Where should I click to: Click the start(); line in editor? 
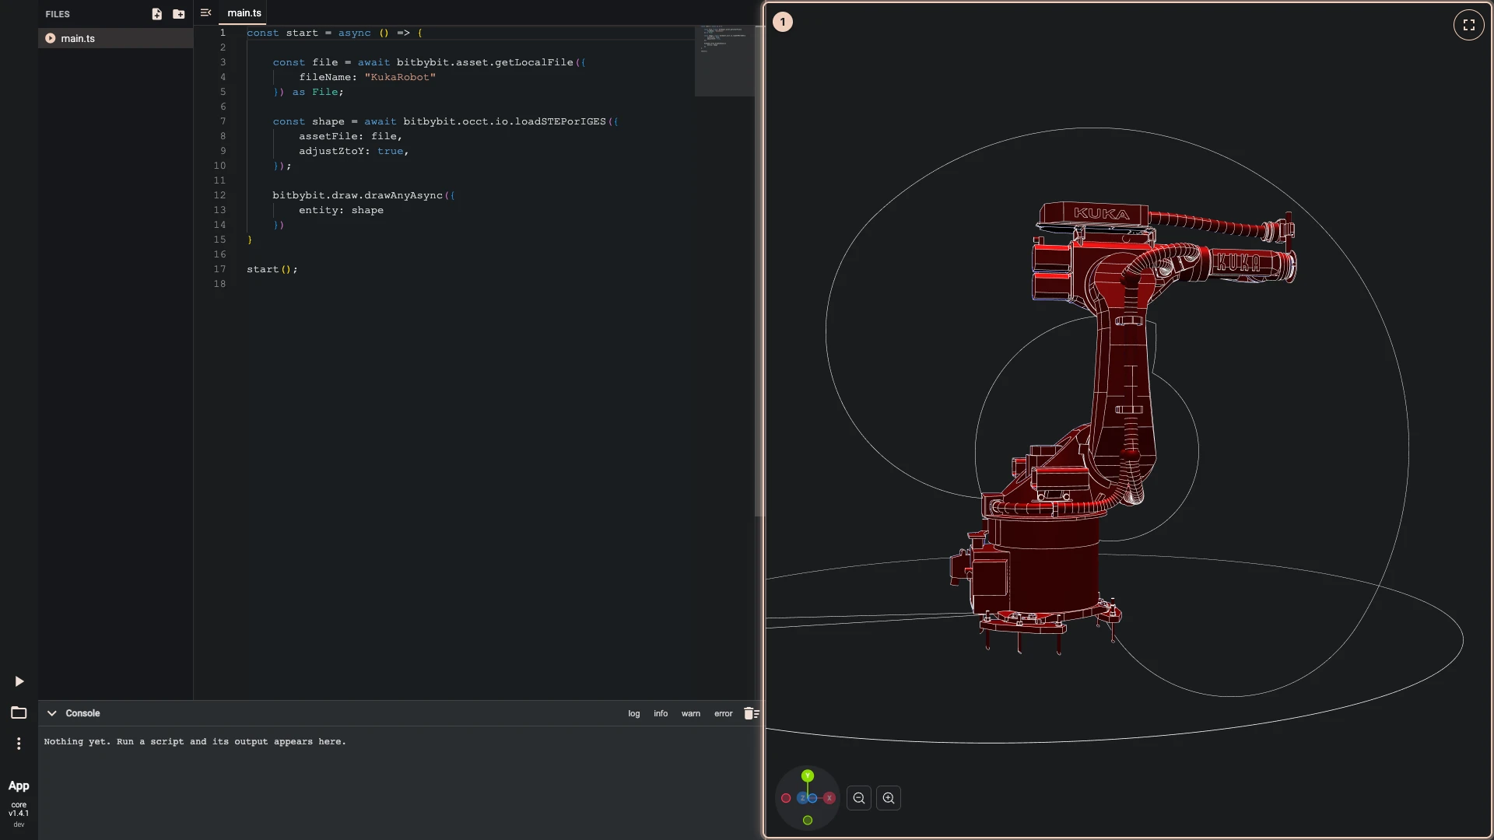[x=272, y=269]
